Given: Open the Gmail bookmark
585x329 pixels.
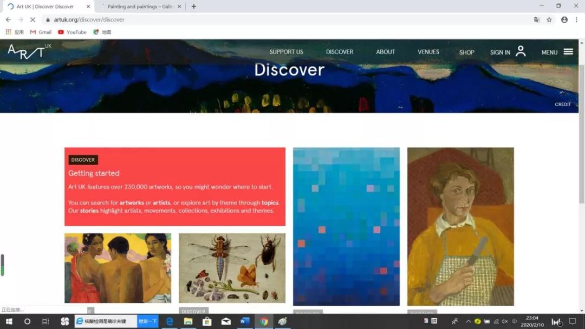Looking at the screenshot, I should click(x=41, y=32).
